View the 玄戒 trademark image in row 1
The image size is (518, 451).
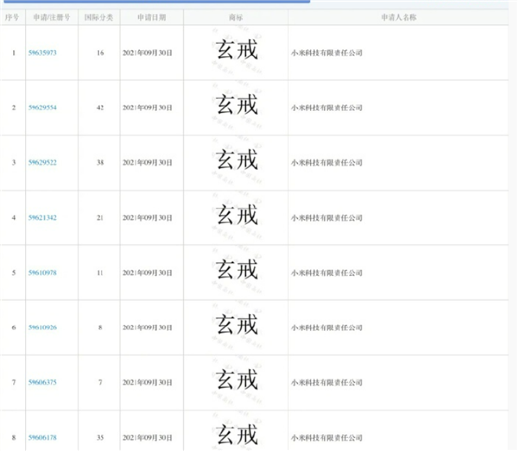(x=236, y=50)
